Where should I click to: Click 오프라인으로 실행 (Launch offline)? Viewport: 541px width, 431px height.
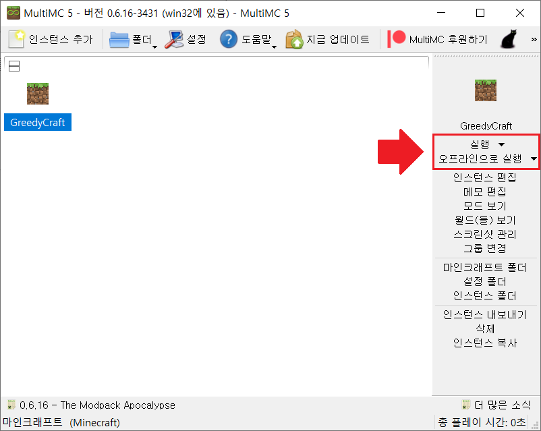[x=480, y=159]
